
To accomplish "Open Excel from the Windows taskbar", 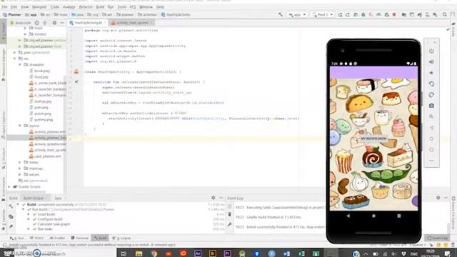I will click(x=301, y=253).
